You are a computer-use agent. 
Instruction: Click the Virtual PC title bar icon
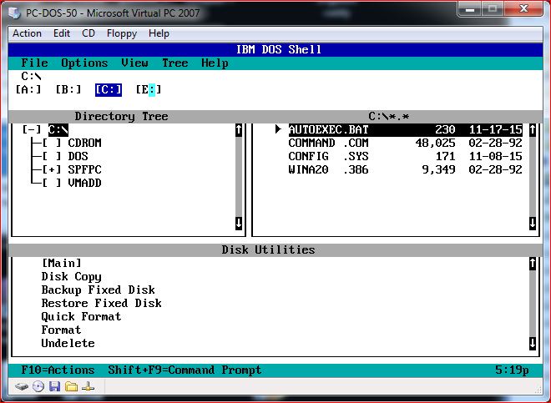(x=14, y=13)
